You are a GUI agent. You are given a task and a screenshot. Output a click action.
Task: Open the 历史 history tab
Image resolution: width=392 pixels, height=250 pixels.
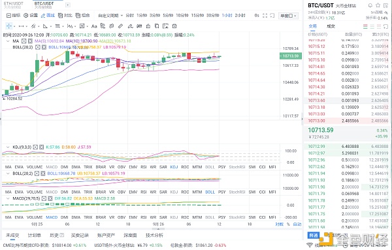click(x=57, y=235)
